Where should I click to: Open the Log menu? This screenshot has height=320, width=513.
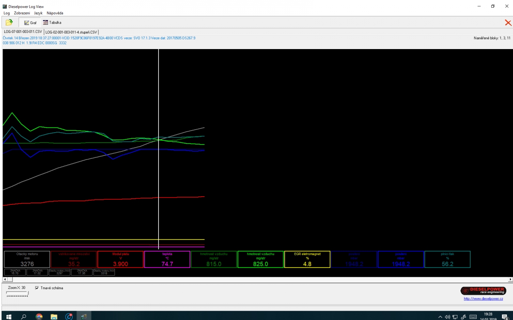click(x=6, y=13)
